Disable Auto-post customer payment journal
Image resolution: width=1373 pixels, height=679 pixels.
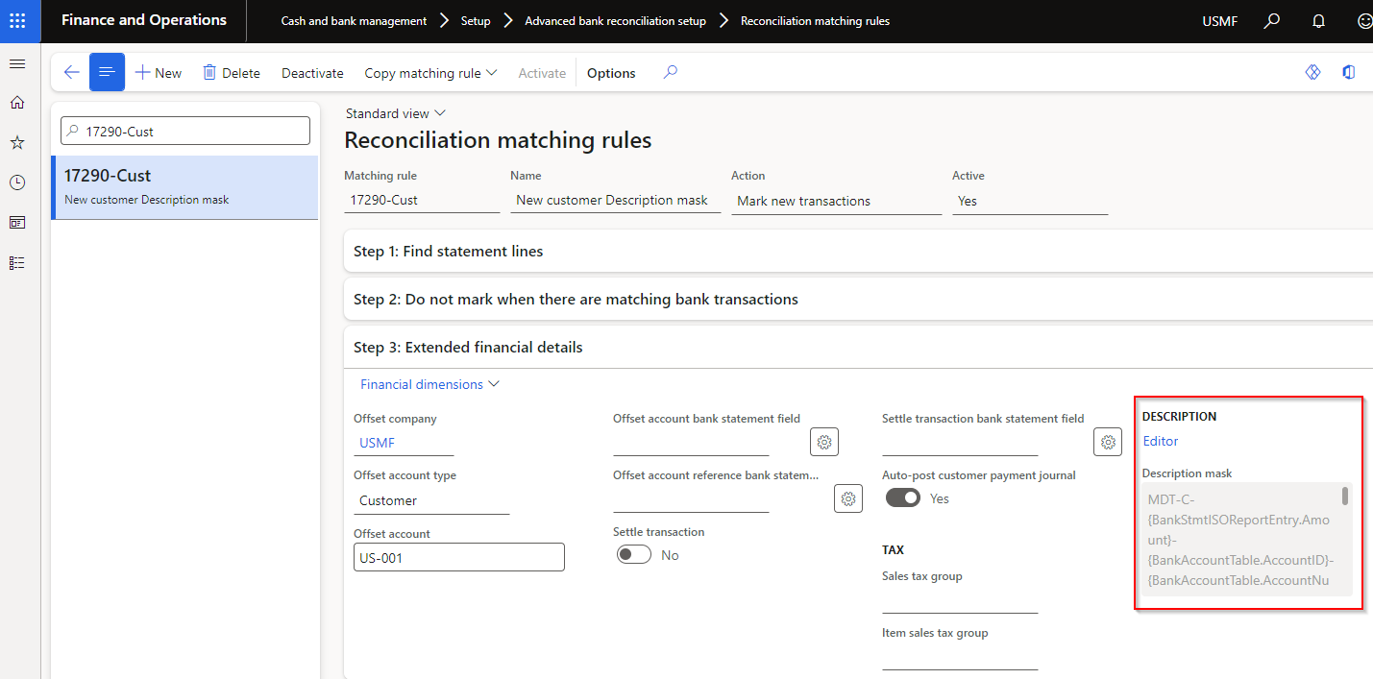pos(902,497)
